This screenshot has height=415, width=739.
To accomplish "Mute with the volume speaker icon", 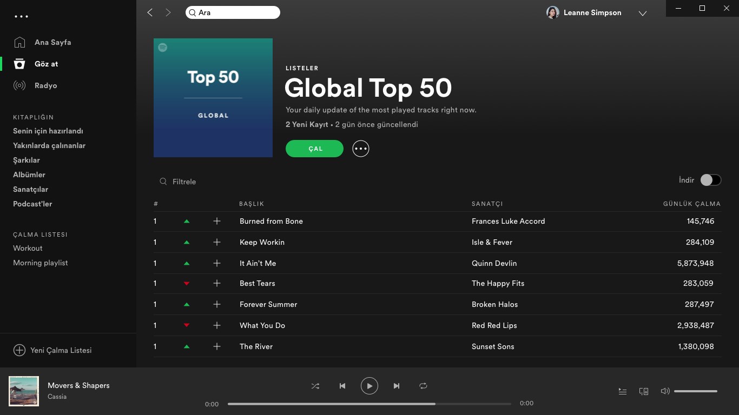I will click(665, 391).
